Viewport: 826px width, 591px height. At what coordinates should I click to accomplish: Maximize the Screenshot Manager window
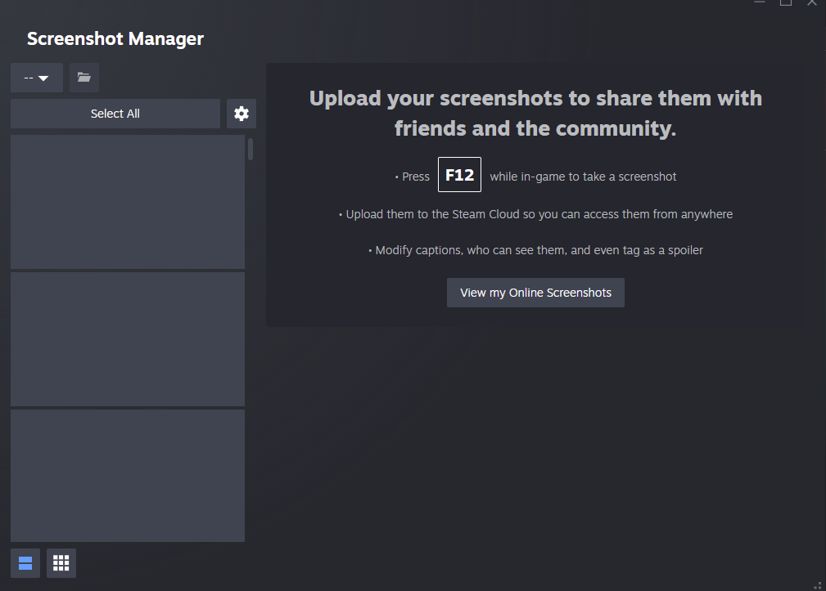(786, 2)
